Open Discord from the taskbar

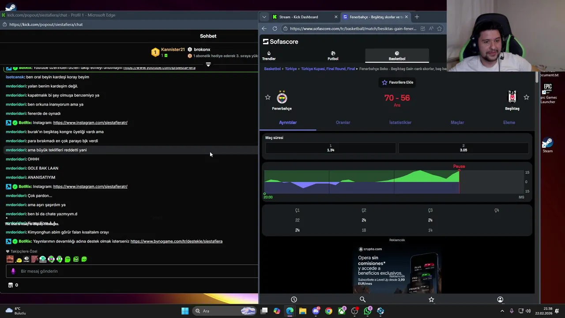tap(316, 311)
